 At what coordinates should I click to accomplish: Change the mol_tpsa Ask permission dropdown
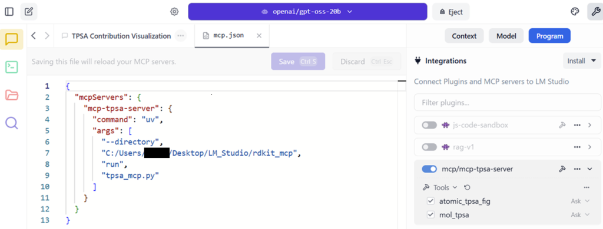[580, 215]
